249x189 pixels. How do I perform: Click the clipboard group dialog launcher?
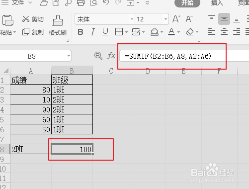68,40
